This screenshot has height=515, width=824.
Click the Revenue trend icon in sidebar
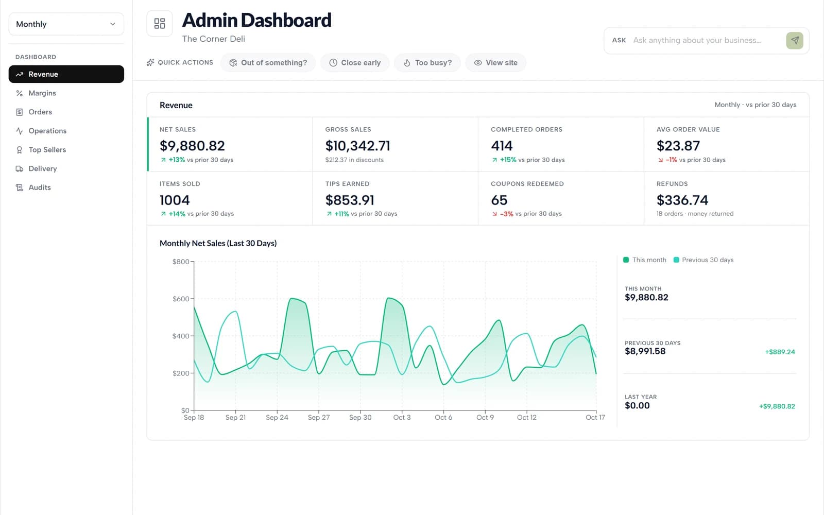click(20, 74)
